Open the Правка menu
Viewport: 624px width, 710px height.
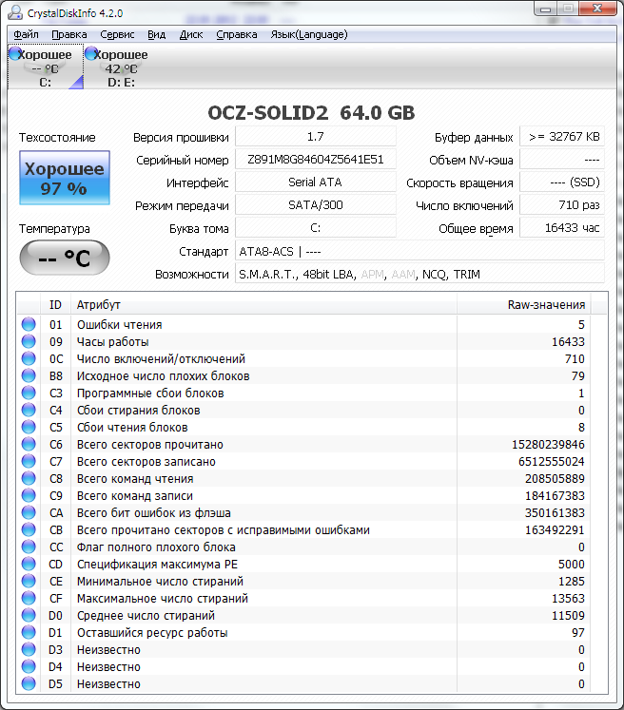(x=68, y=34)
